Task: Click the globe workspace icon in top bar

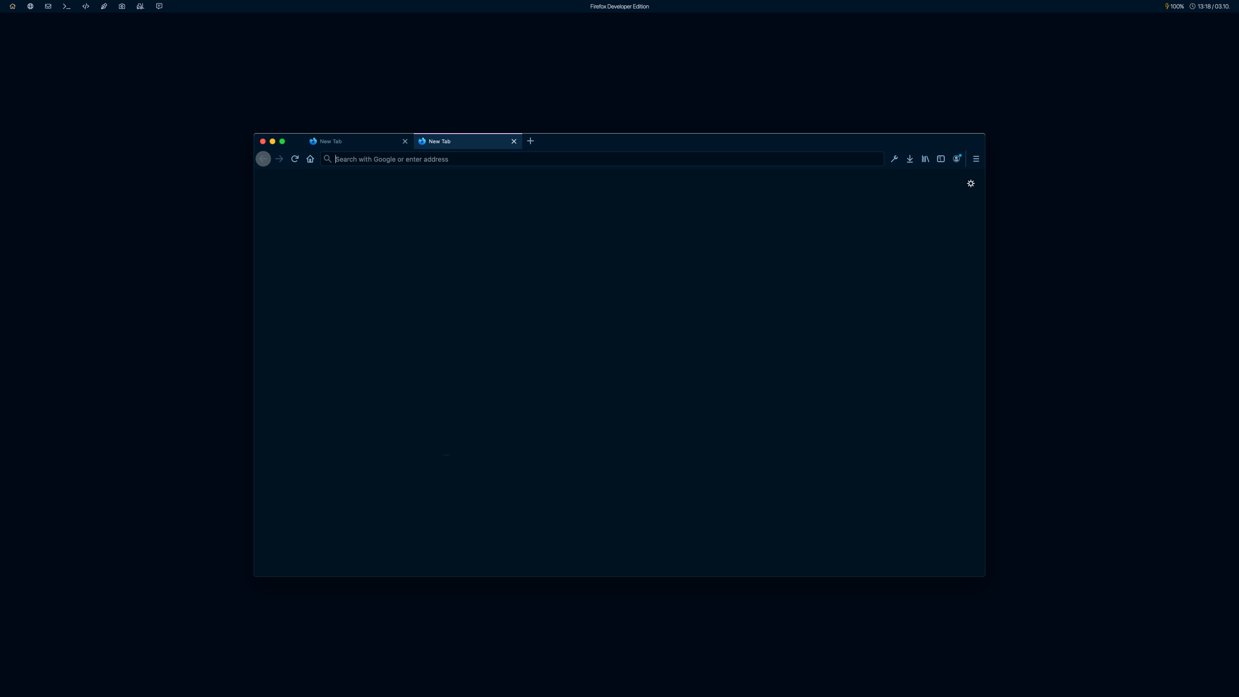Action: pos(30,6)
